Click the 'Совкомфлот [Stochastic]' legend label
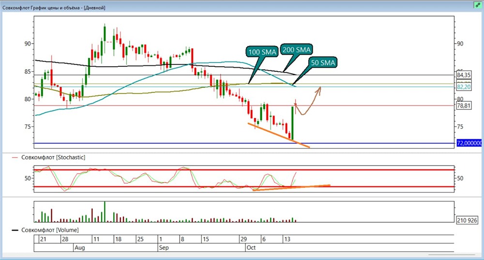 [x=53, y=157]
